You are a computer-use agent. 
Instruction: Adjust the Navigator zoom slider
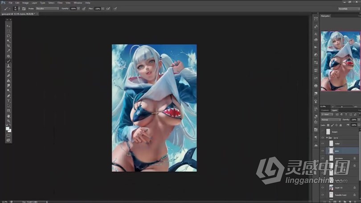[342, 107]
